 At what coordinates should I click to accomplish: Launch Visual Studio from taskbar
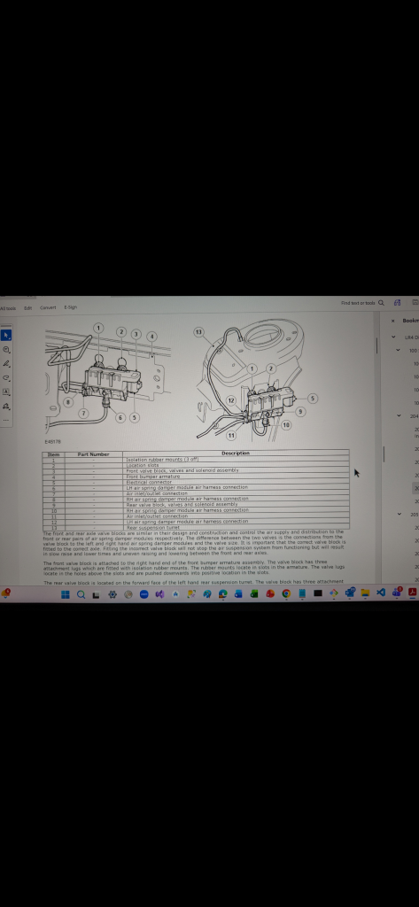click(x=159, y=593)
